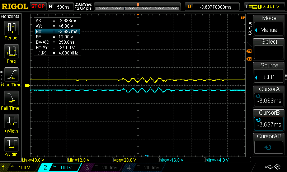287x172 pixels.
Task: Pick the +Width measurement icon
Action: click(x=11, y=122)
